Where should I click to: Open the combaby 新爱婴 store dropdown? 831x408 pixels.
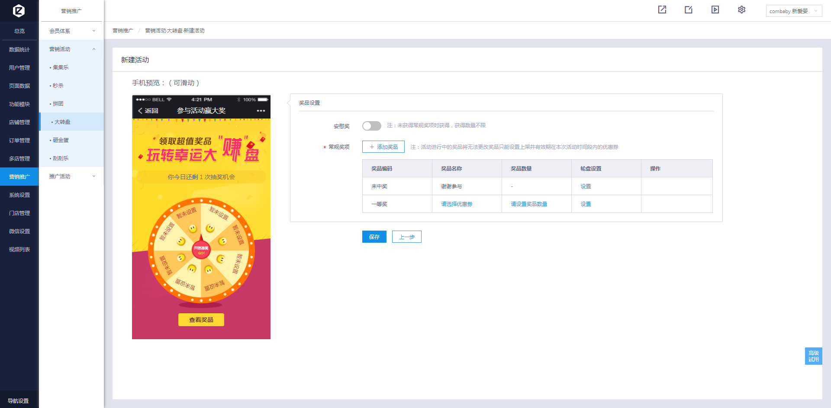pos(793,11)
